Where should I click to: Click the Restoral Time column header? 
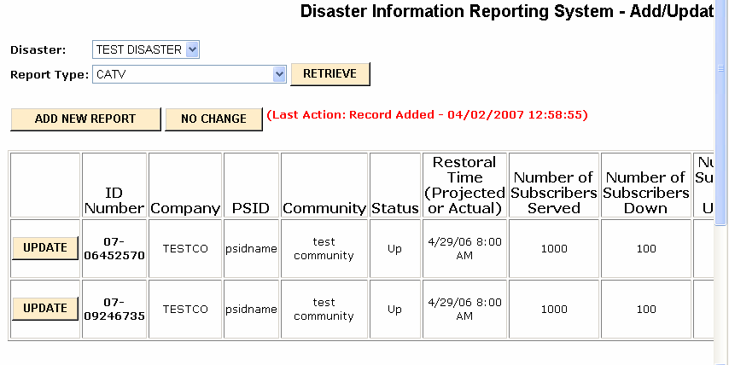(464, 185)
